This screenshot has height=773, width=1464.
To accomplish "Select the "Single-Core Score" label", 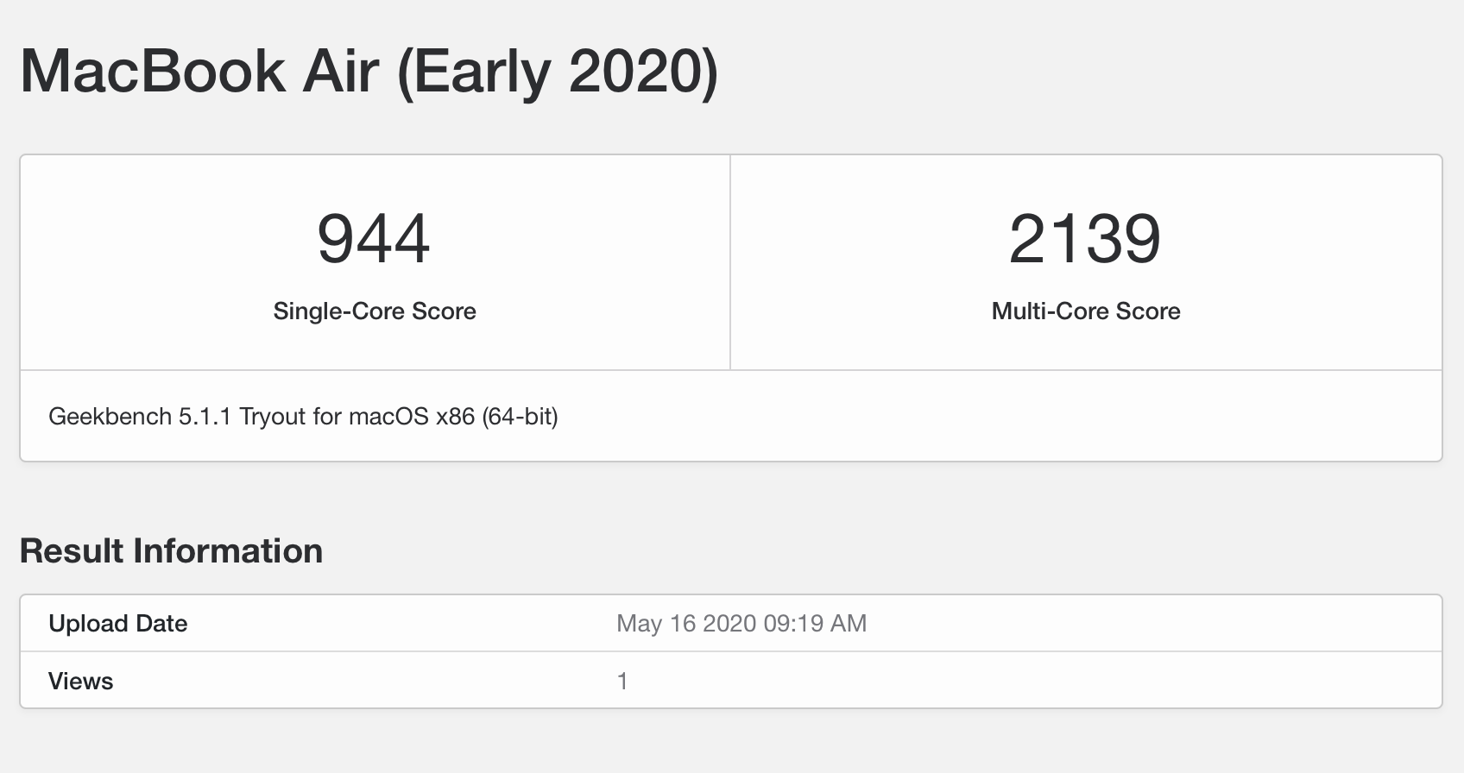I will click(375, 311).
